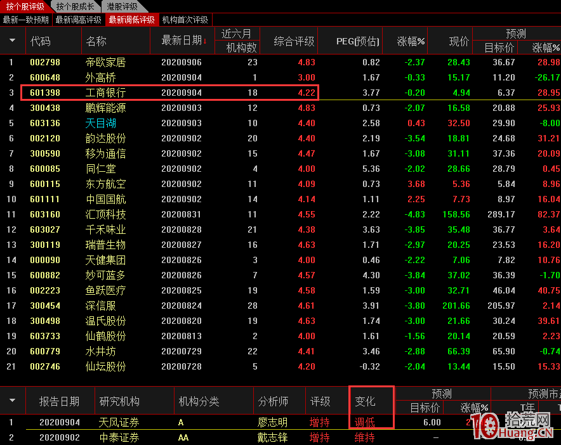Click the 调低 rating change cell
Viewport: 561px width, 445px height.
click(364, 422)
